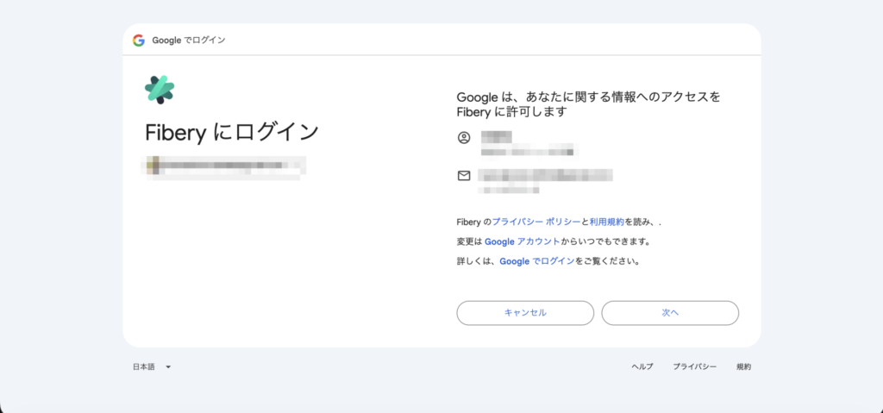Click the Fibery にログイン heading

click(232, 133)
